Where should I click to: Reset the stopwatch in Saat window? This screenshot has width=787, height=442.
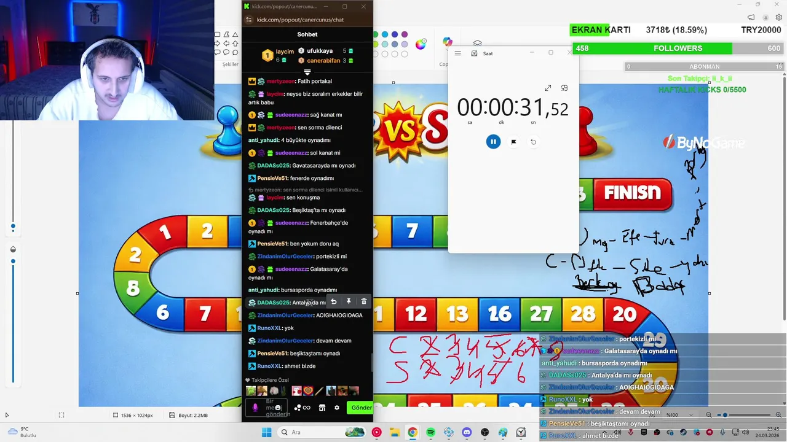click(x=533, y=142)
